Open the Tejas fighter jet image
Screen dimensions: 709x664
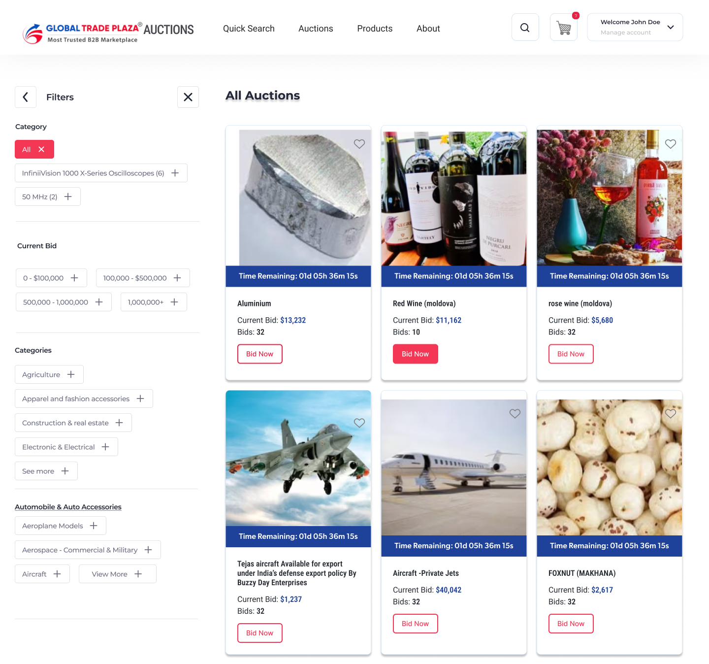pos(298,458)
